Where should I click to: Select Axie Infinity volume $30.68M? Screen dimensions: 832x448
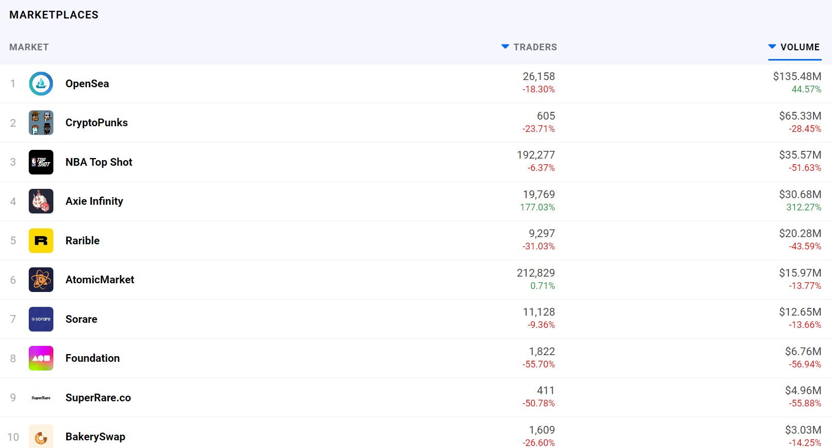[x=800, y=194]
